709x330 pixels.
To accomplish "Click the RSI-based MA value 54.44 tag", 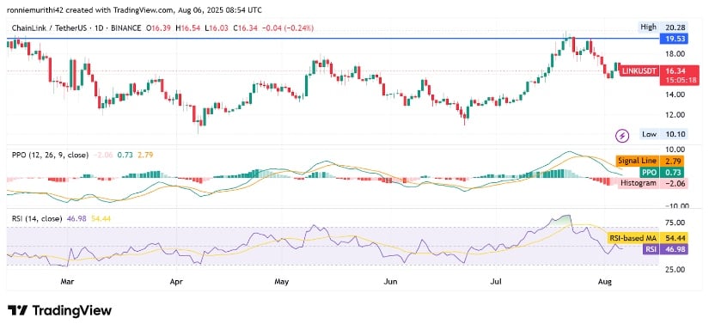I will pyautogui.click(x=674, y=238).
